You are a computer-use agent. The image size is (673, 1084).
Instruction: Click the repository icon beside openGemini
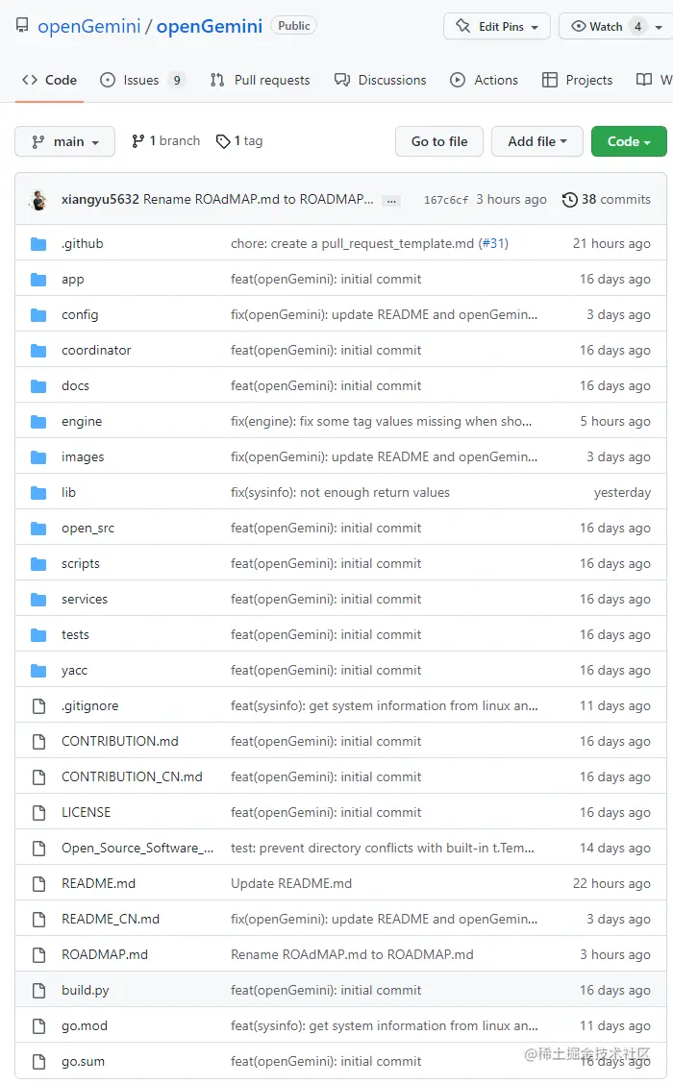click(22, 26)
